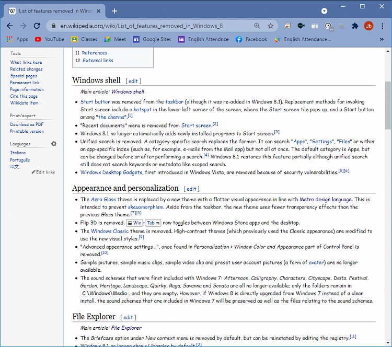Open the Google Sites bookmark
Image resolution: width=392 pixels, height=347 pixels.
click(152, 39)
